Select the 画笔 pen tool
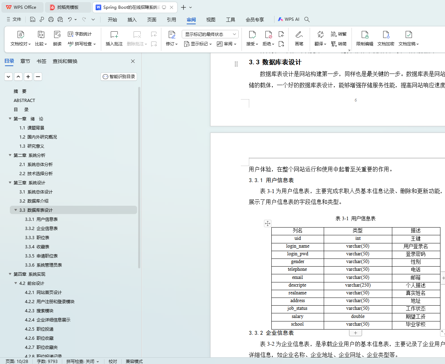This screenshot has width=445, height=364. (x=299, y=39)
